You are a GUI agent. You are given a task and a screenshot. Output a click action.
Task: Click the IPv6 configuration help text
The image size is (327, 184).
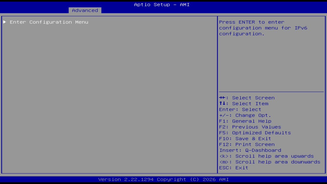coord(263,28)
